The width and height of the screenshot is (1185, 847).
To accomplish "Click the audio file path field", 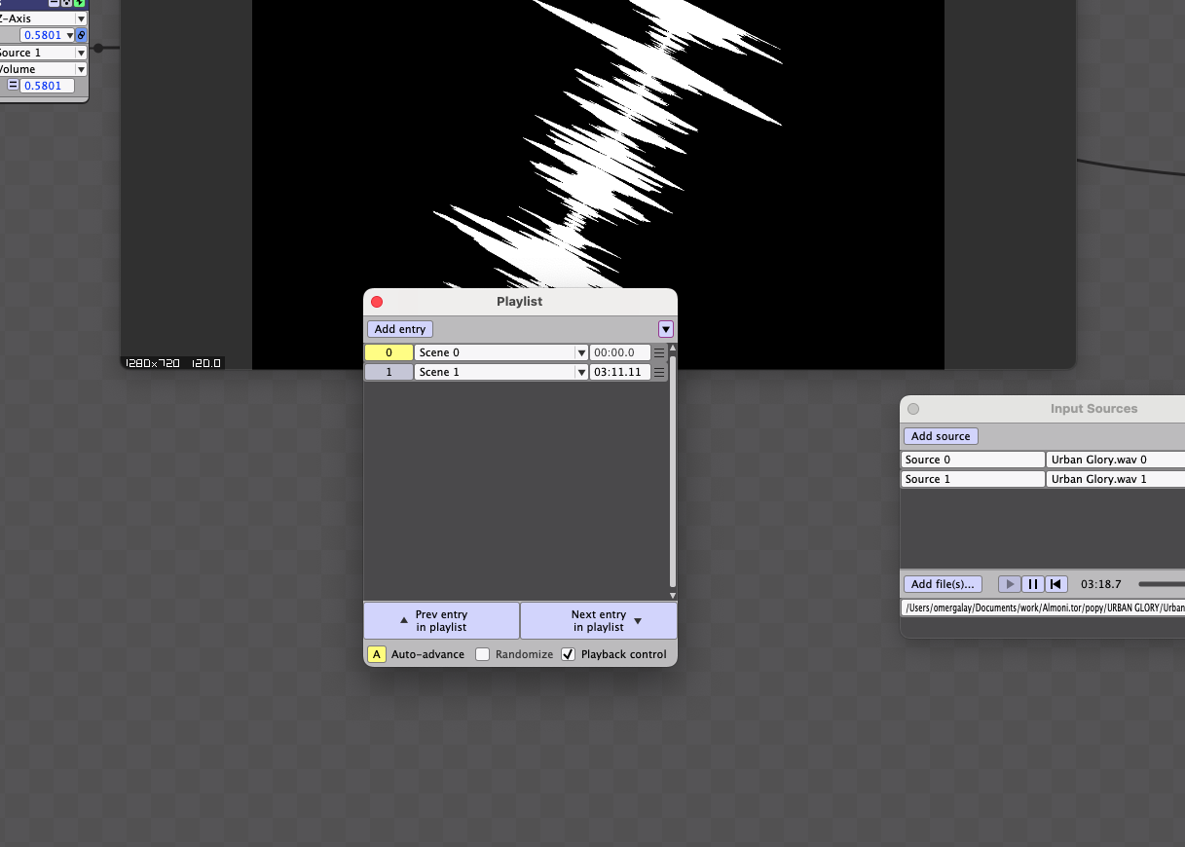I will [x=1043, y=608].
